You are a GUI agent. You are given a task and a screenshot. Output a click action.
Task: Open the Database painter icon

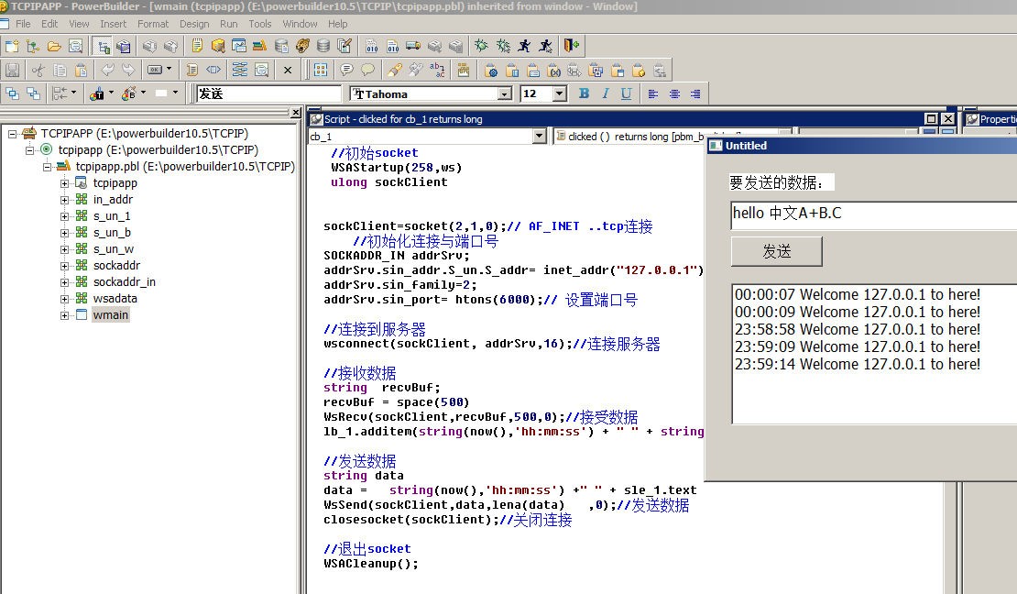pyautogui.click(x=323, y=46)
